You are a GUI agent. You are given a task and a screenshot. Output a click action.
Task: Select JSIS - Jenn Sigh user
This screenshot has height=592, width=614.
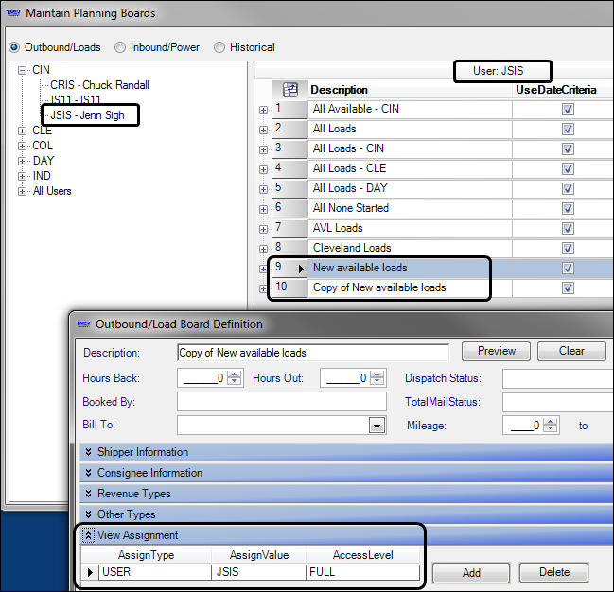(93, 115)
